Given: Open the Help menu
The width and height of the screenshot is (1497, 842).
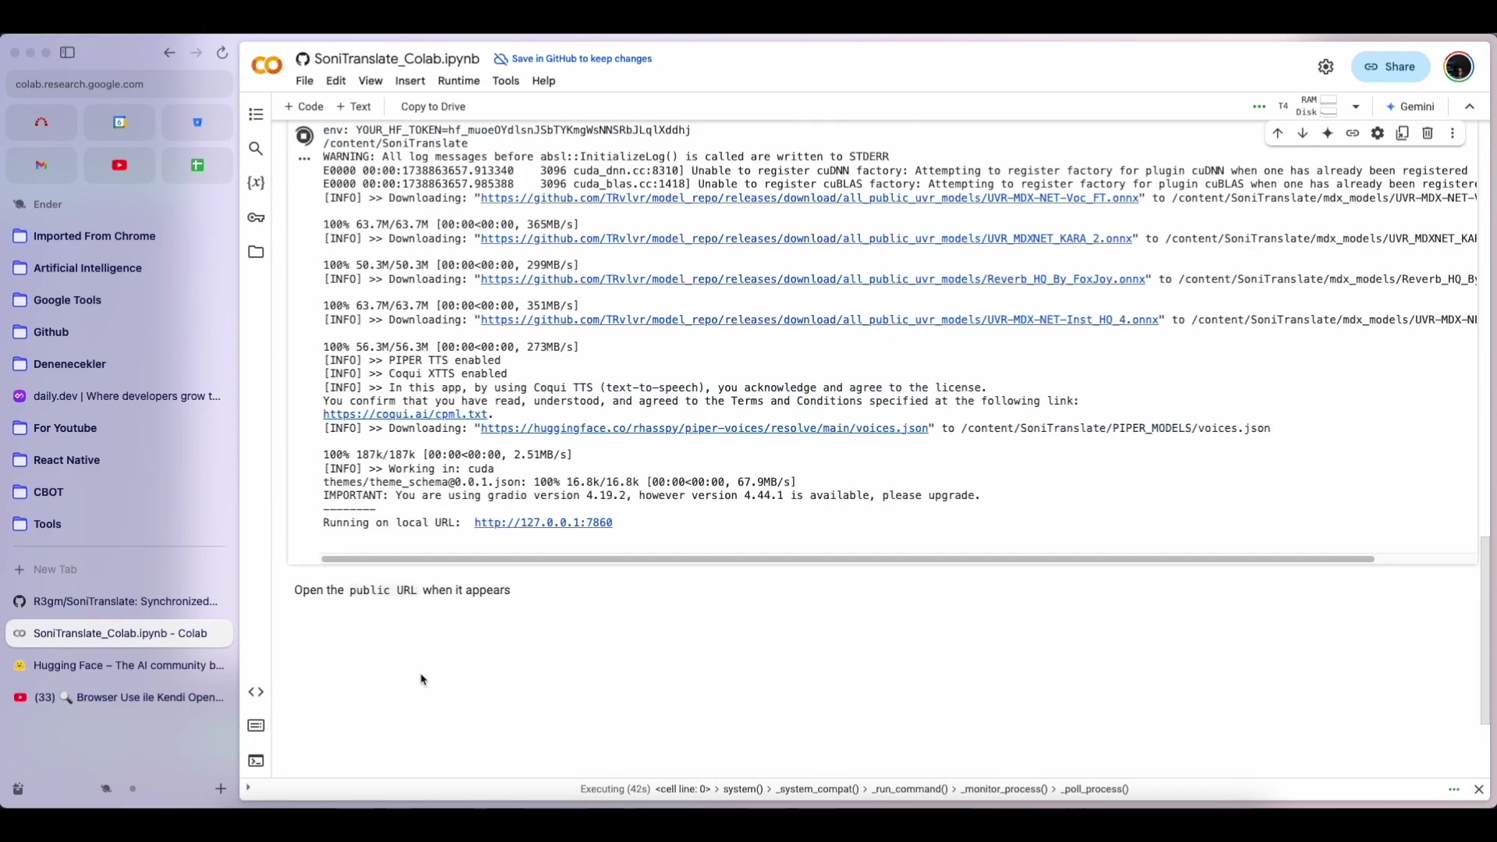Looking at the screenshot, I should tap(543, 81).
